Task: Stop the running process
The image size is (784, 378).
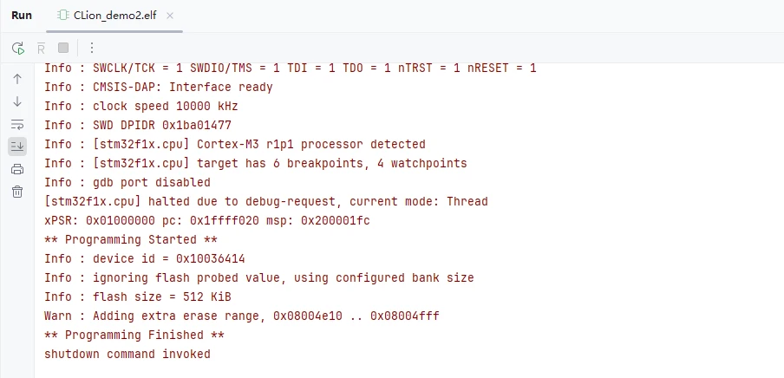Action: [63, 48]
